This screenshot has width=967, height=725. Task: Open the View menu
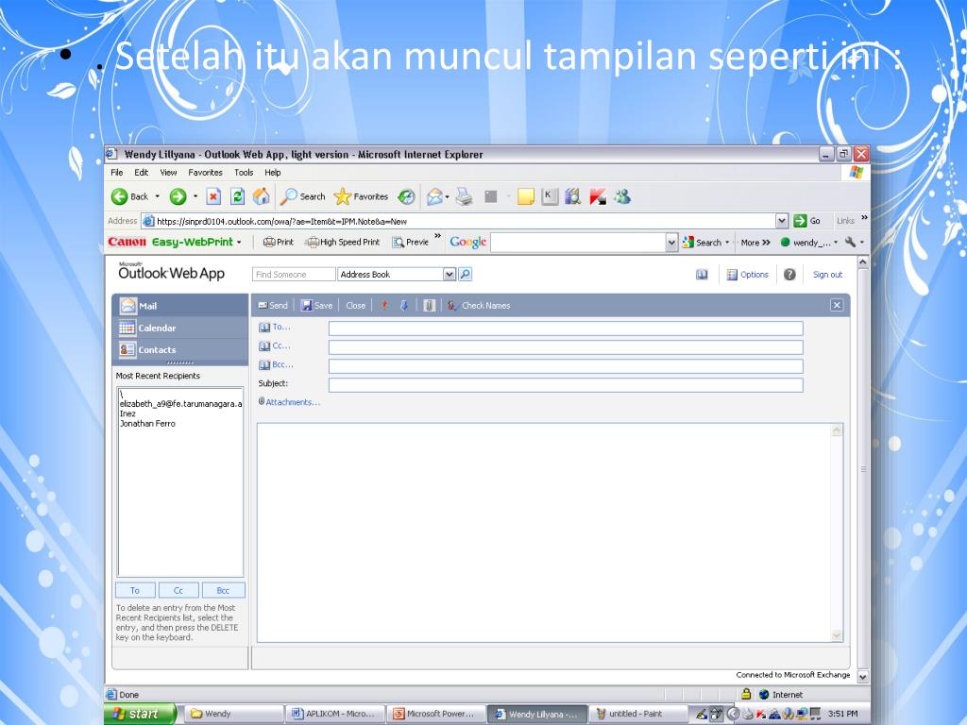click(x=168, y=173)
